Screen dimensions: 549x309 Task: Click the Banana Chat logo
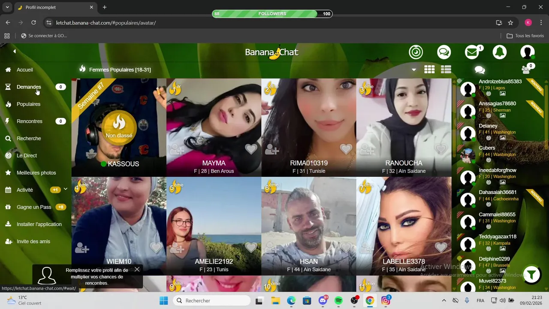click(271, 53)
